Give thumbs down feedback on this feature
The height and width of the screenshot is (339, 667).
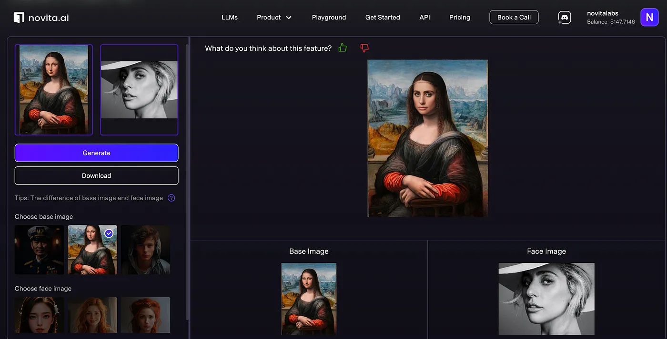pyautogui.click(x=364, y=48)
